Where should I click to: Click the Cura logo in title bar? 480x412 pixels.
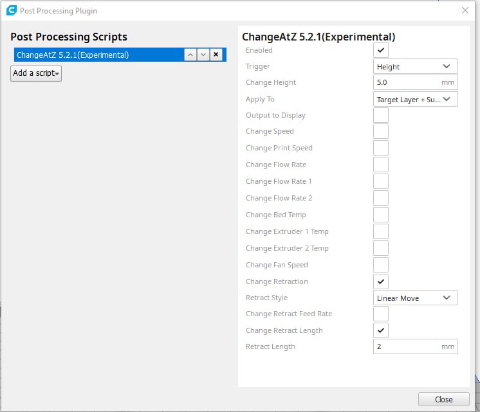point(12,10)
